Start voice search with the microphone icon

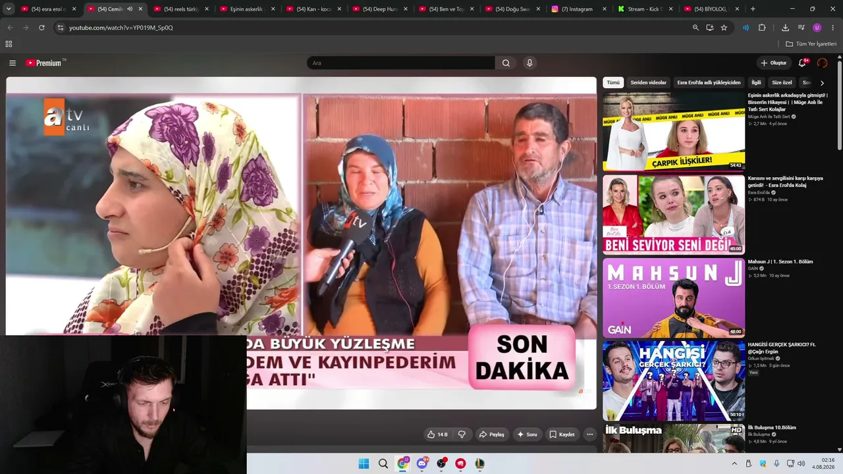(530, 63)
